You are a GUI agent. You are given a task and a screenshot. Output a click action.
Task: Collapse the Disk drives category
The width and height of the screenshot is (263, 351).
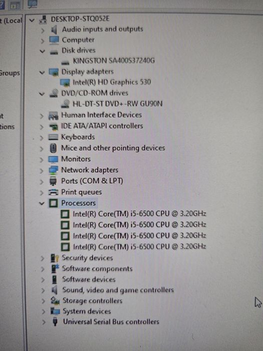(42, 51)
